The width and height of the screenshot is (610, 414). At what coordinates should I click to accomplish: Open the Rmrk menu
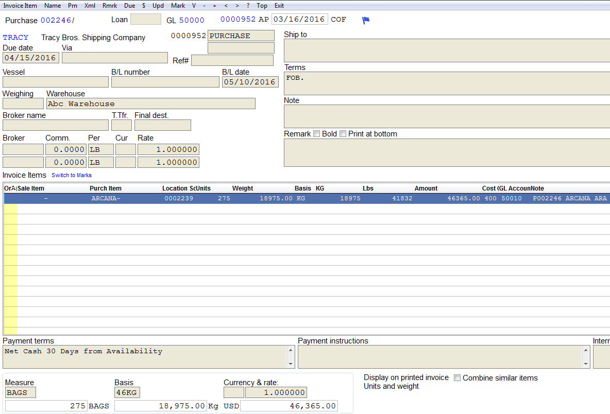(110, 6)
